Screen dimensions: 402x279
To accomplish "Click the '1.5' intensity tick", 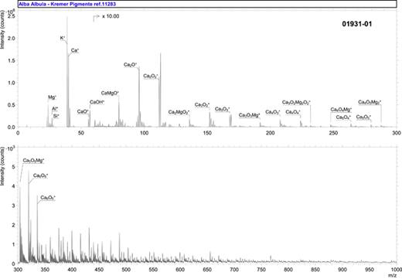I will pos(12,60).
